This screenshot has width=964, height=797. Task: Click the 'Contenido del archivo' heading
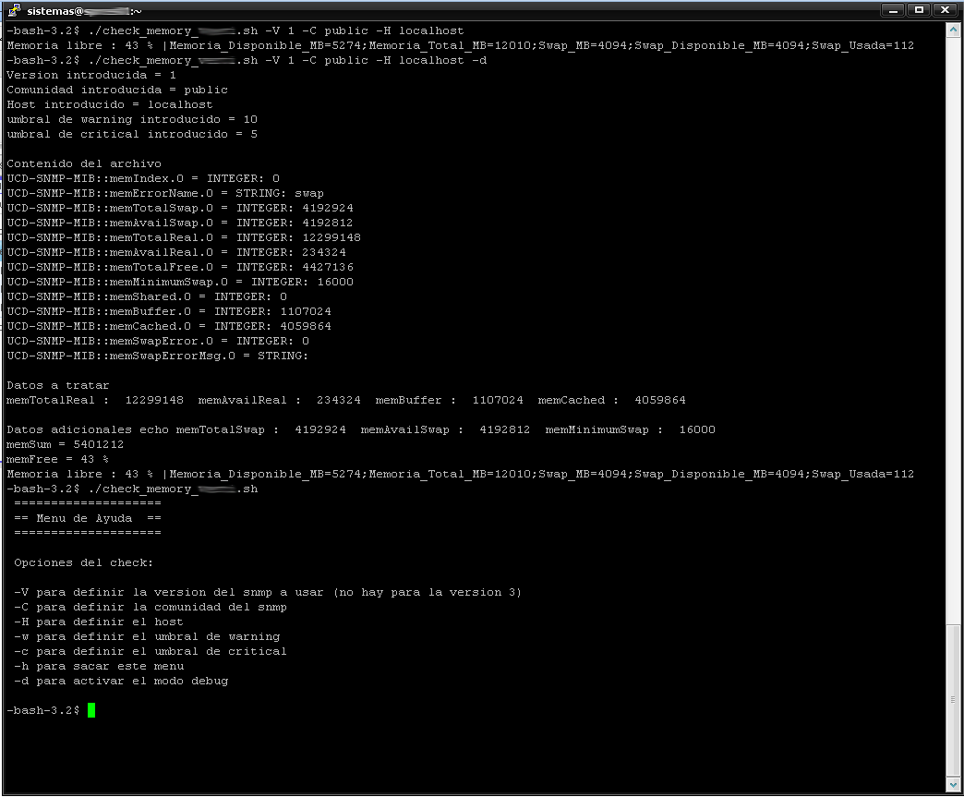coord(84,163)
